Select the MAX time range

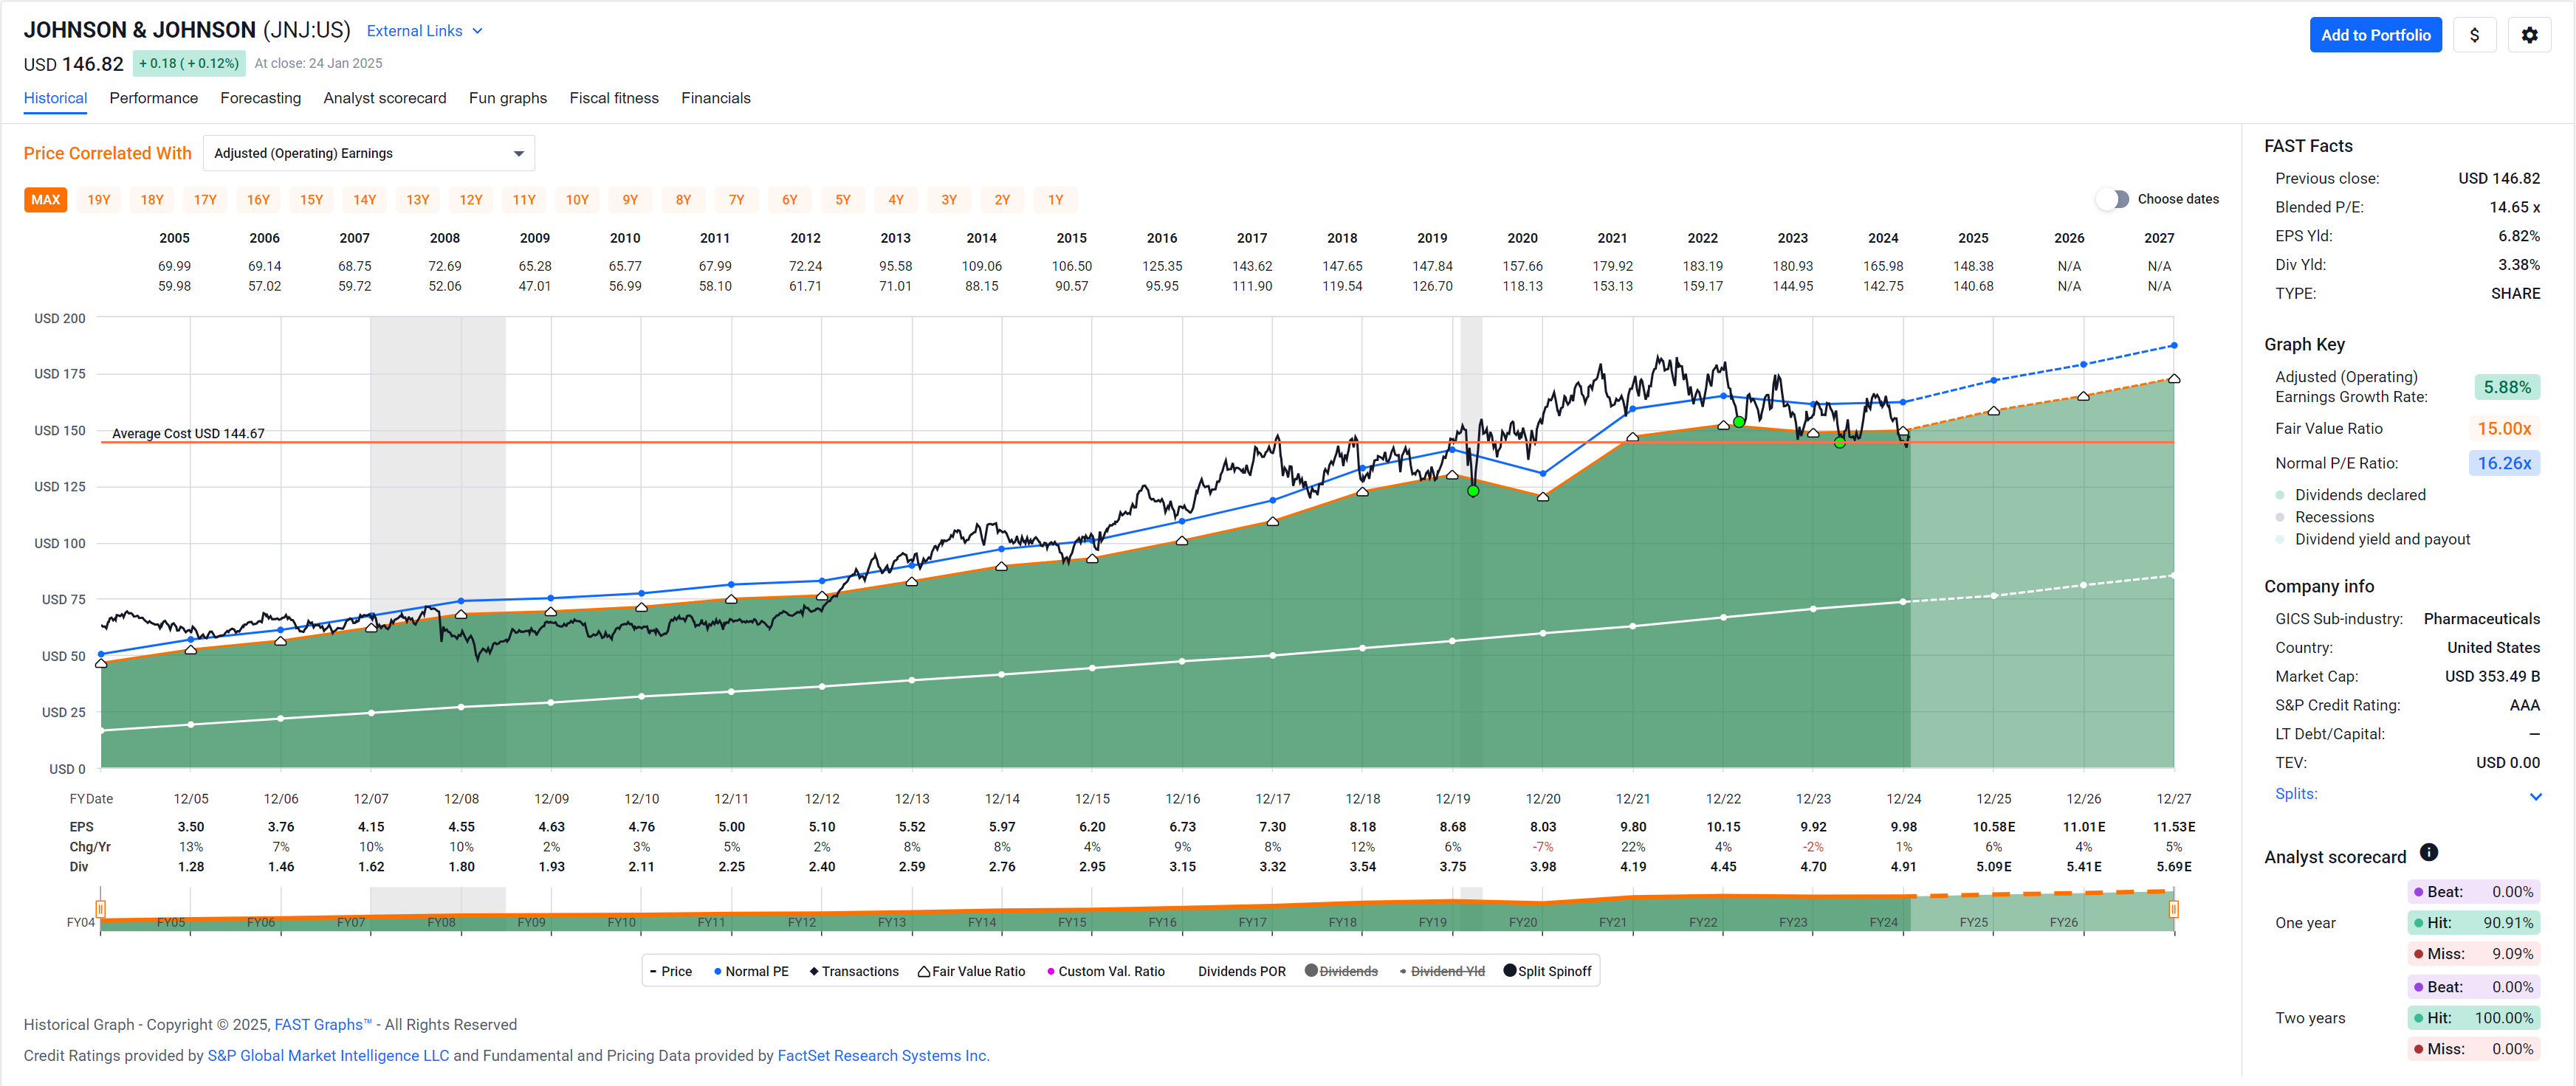(x=45, y=200)
